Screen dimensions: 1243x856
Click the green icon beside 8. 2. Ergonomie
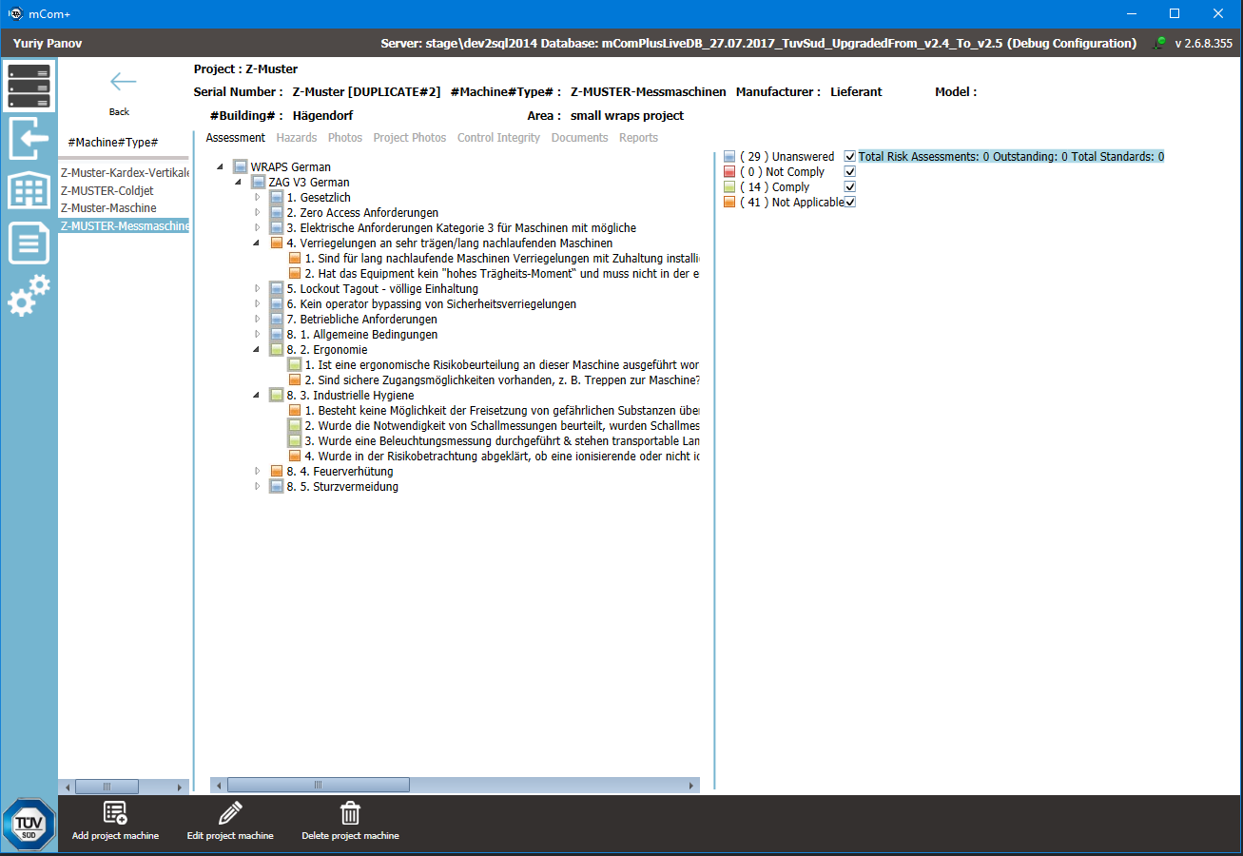[277, 350]
